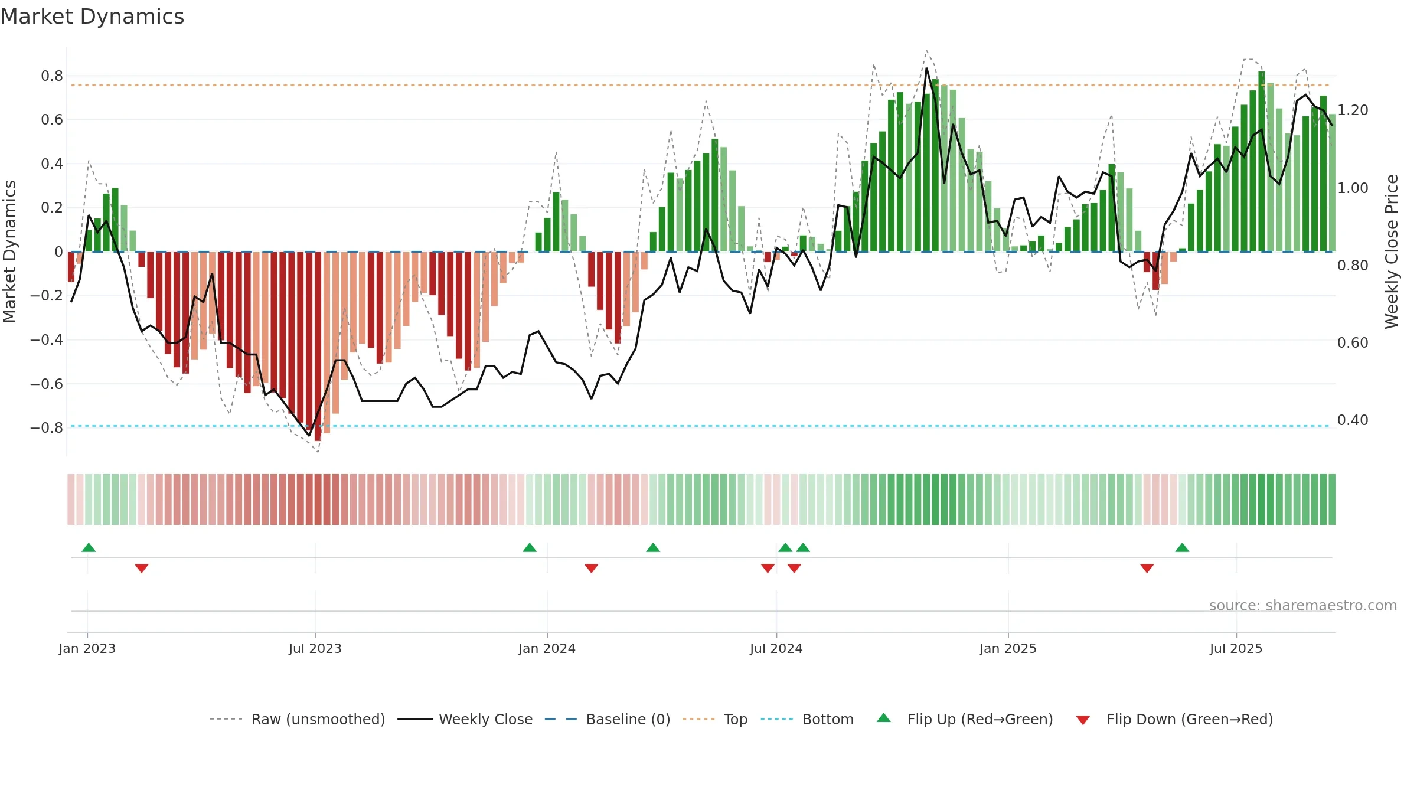
Task: Click the 0.4 left-axis tick label
Action: pos(52,164)
